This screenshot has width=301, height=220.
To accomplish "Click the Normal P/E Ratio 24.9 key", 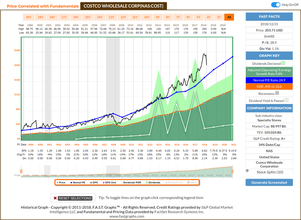I will (x=269, y=80).
